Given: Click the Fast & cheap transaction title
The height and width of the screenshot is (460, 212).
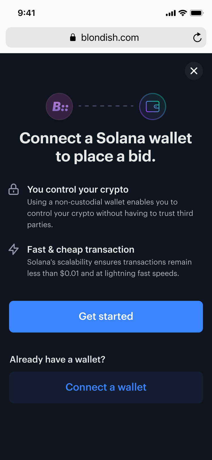Looking at the screenshot, I should coord(81,250).
